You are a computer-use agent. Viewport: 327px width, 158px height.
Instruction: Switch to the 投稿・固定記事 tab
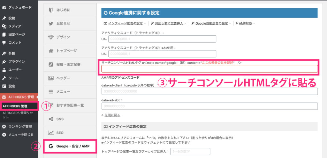(x=70, y=64)
